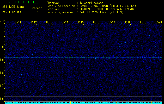
Task: Click the HROFFT title text
Action: [x=15, y=3]
